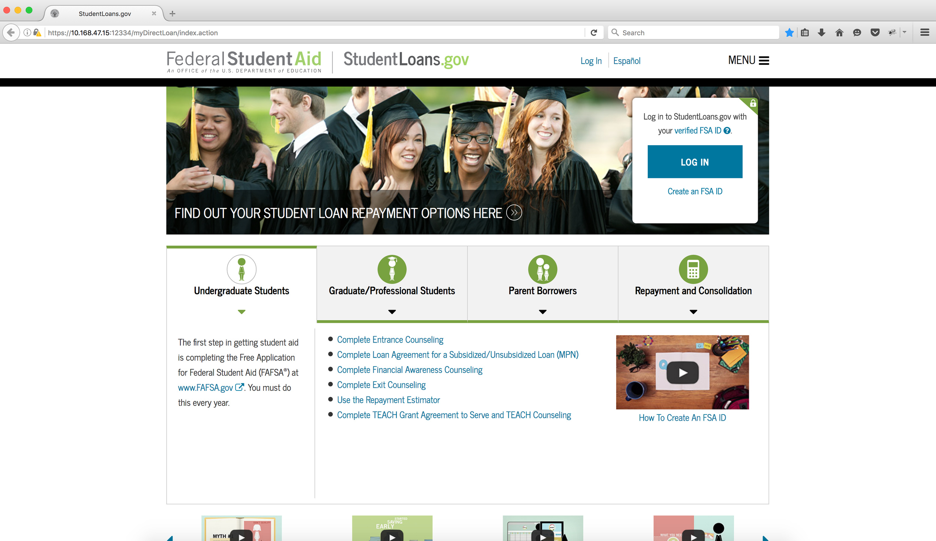Click the Pocket icon in toolbar
The image size is (936, 541).
[x=875, y=33]
